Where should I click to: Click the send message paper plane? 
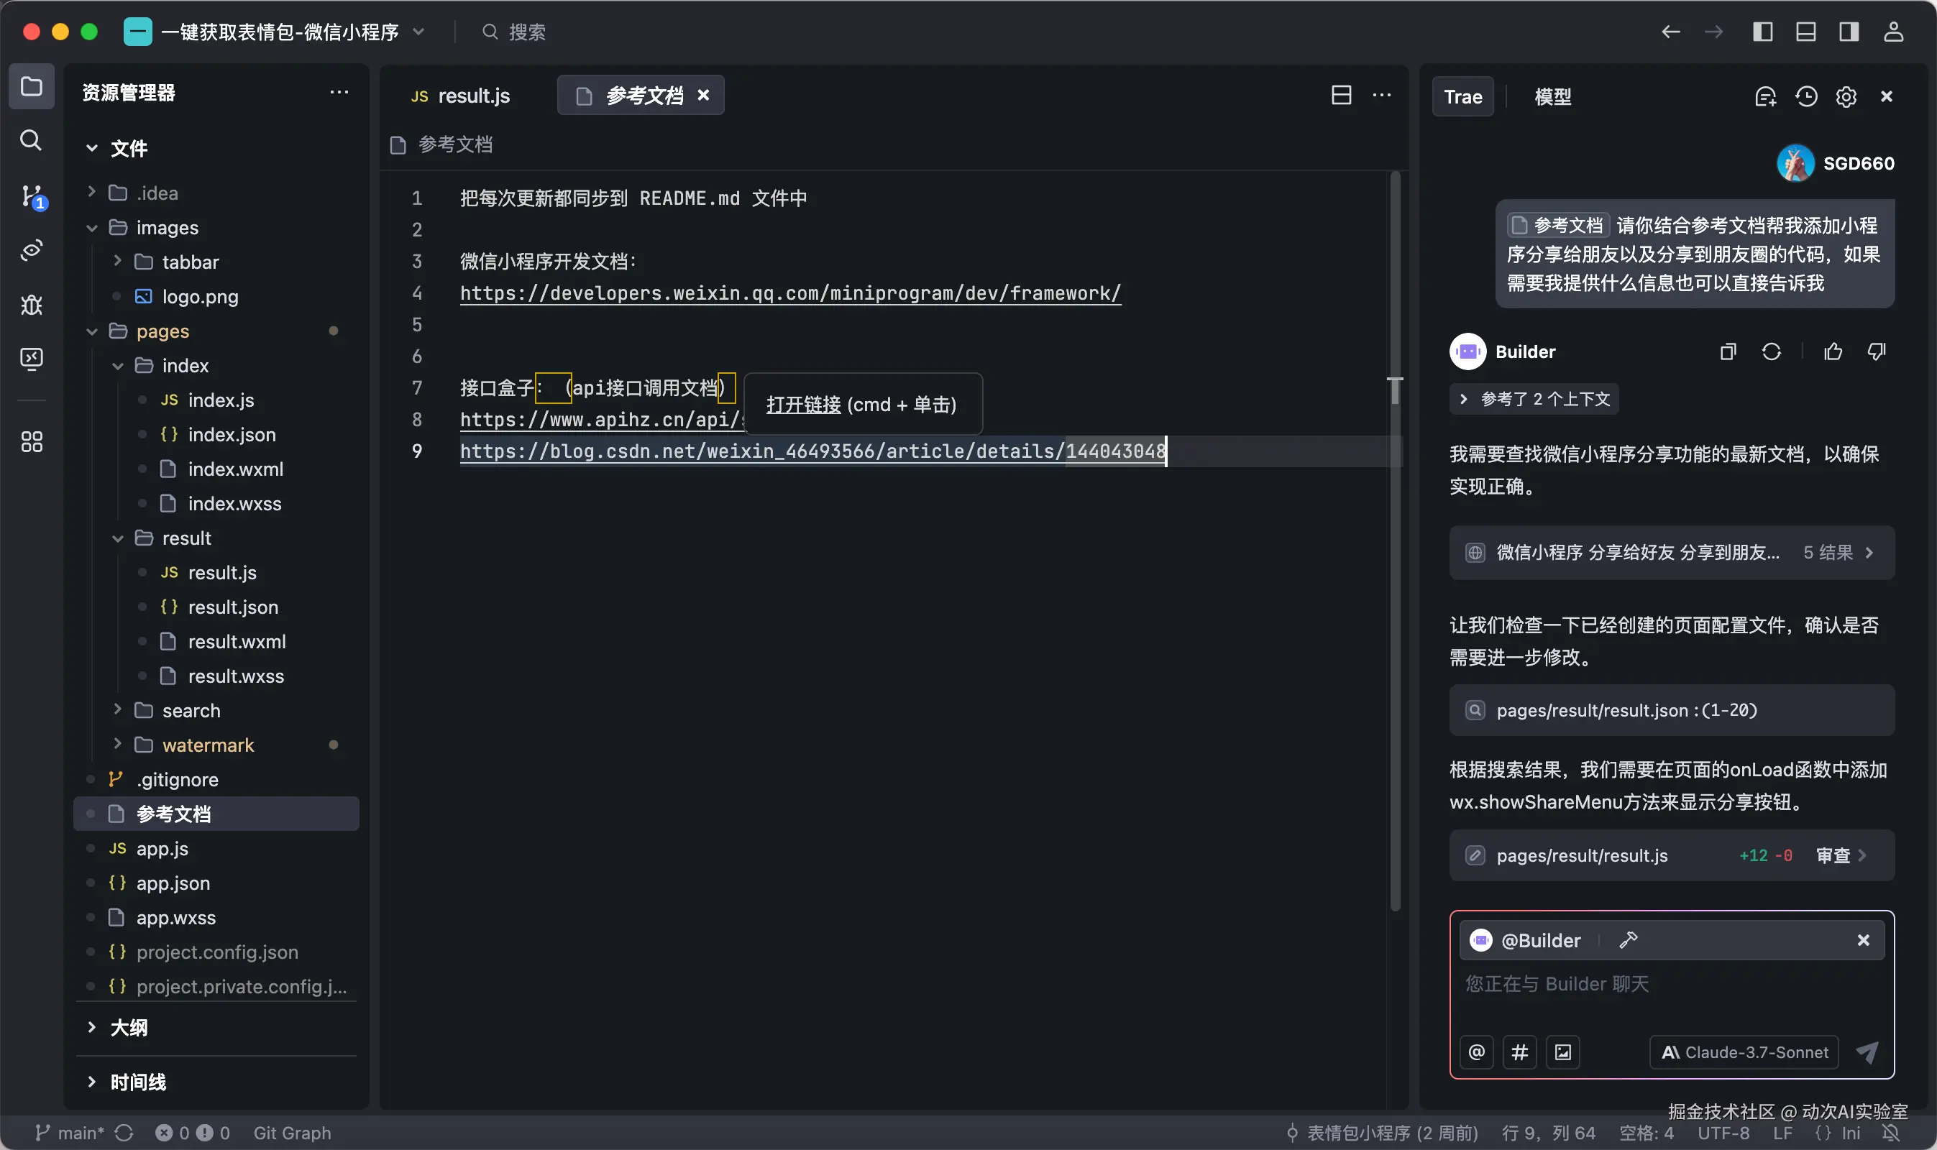click(1867, 1052)
